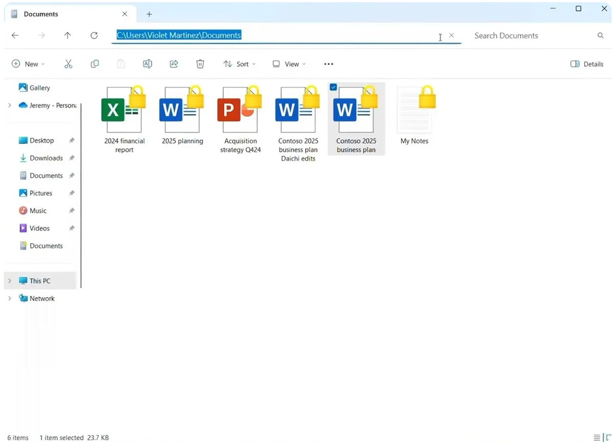Refresh the current folder view
This screenshot has height=444, width=615.
[94, 36]
